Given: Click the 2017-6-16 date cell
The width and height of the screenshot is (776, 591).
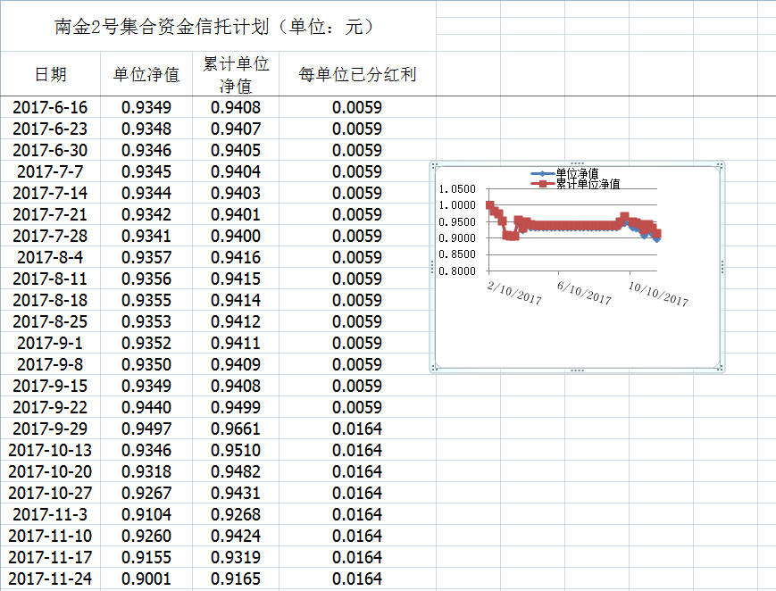Looking at the screenshot, I should point(50,107).
